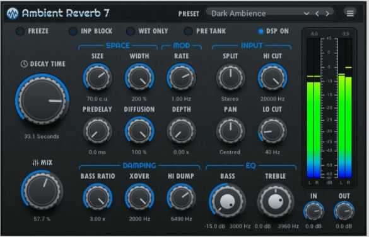Click the Xover knob
The width and height of the screenshot is (369, 237).
coord(139,197)
